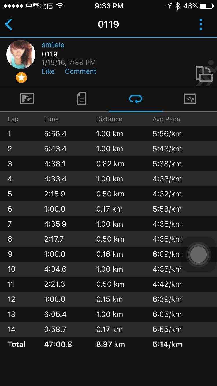Tap the Distance column header
Viewport: 217px width, 386px height.
point(109,119)
